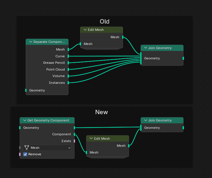
Task: Click the Point Cloud label
Action: 55,69
